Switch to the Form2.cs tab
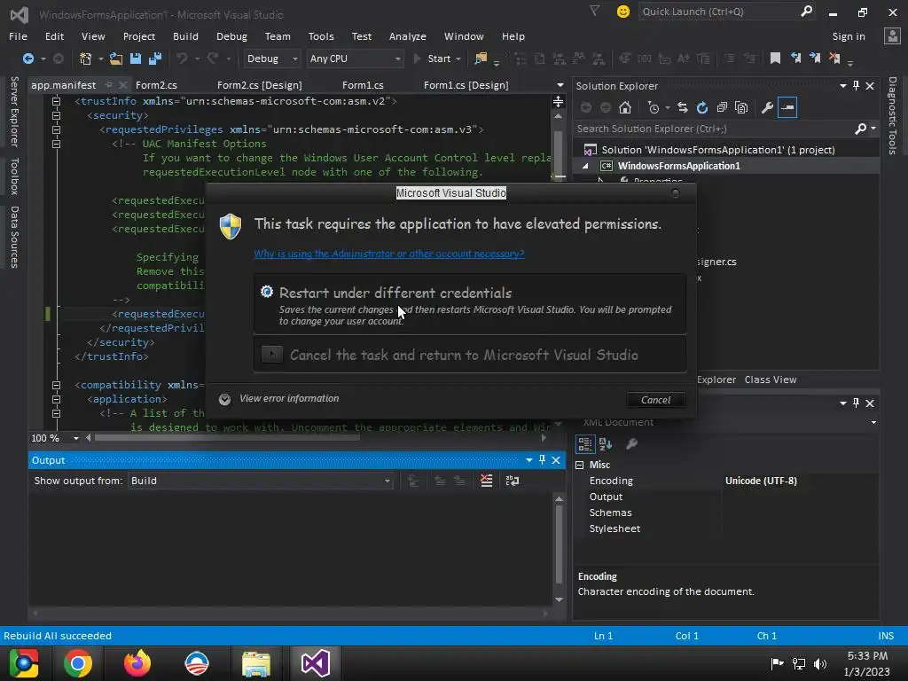Image resolution: width=908 pixels, height=681 pixels. point(156,85)
